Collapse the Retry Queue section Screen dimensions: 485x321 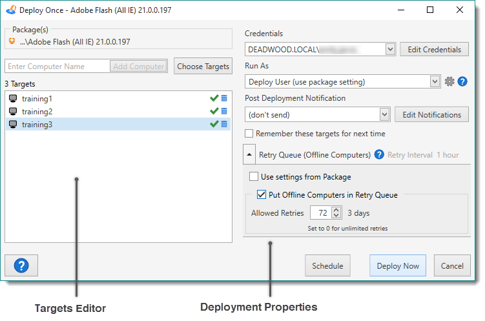tap(249, 154)
